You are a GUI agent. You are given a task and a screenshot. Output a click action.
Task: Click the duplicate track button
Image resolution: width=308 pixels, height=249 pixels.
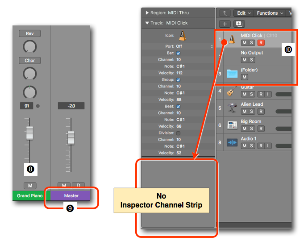[239, 24]
